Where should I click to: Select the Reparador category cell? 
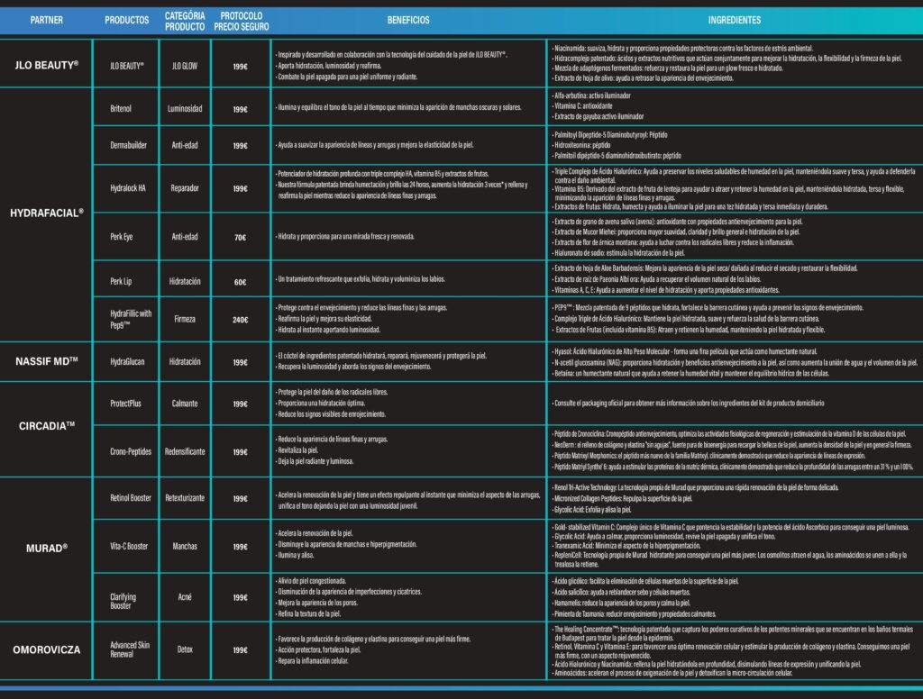pyautogui.click(x=185, y=188)
